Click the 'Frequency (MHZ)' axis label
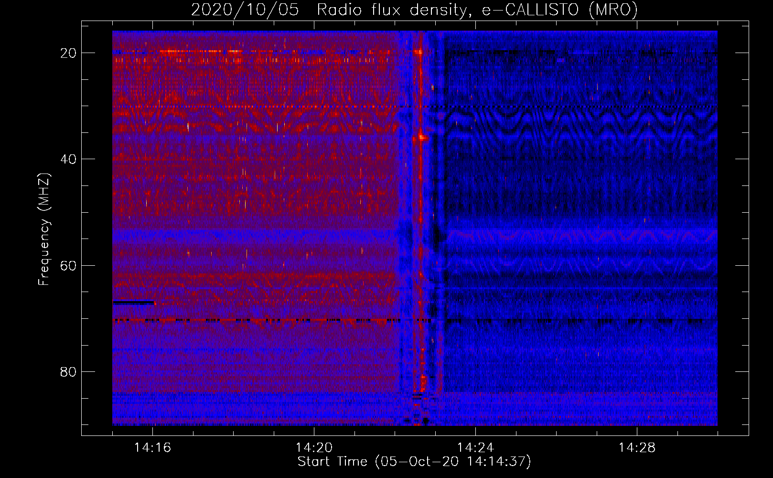This screenshot has height=478, width=773. [x=44, y=229]
